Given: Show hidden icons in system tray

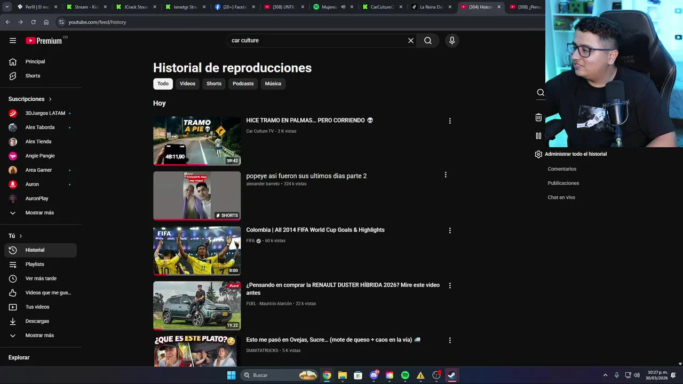Looking at the screenshot, I should click(x=605, y=375).
